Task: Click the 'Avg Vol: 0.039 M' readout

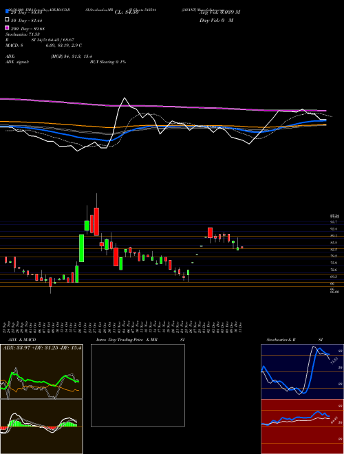Action: 219,12
